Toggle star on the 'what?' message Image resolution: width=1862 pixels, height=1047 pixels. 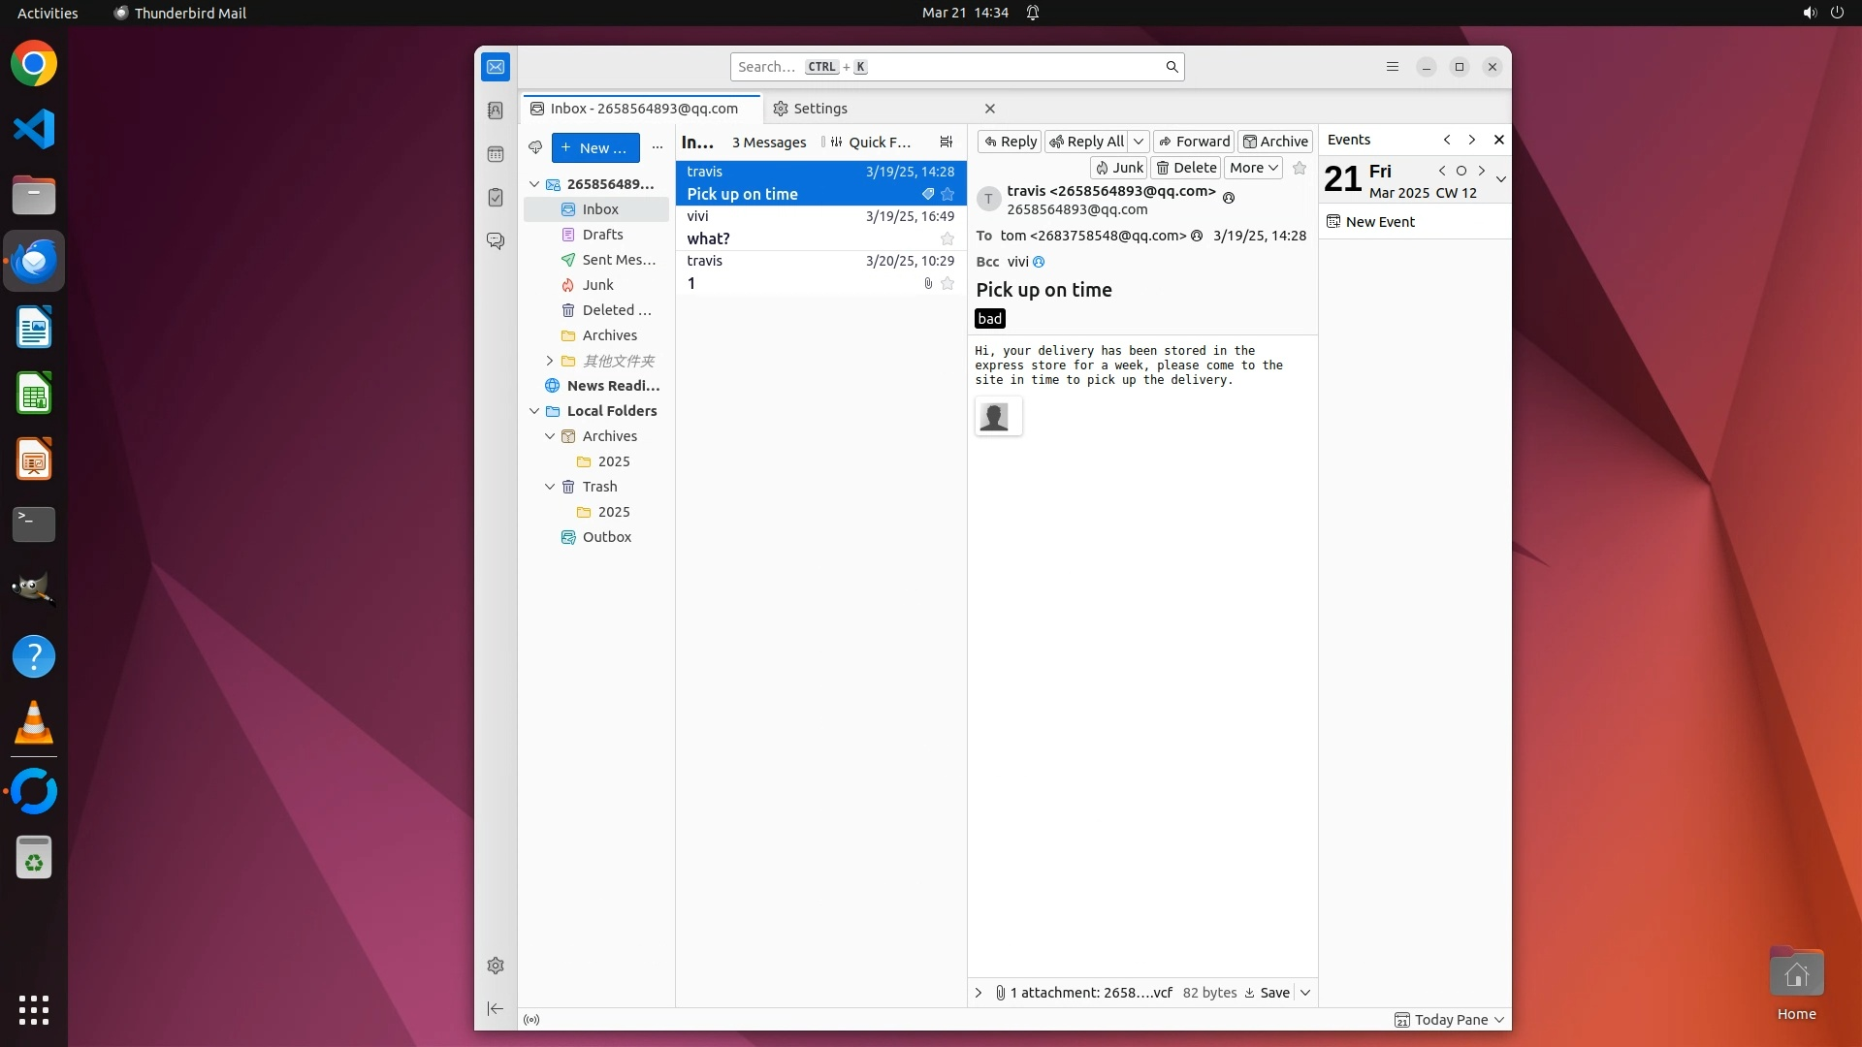point(947,238)
